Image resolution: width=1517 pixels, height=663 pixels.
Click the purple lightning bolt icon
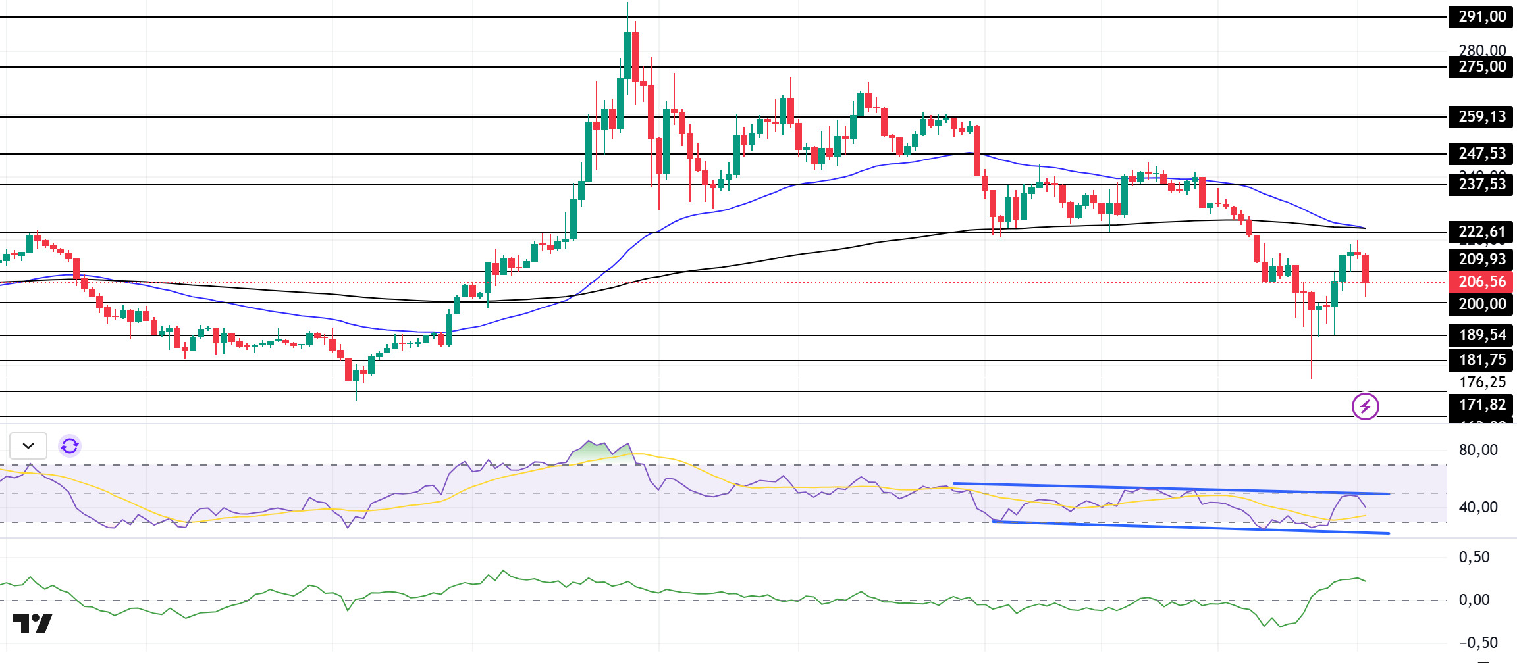(x=1366, y=406)
